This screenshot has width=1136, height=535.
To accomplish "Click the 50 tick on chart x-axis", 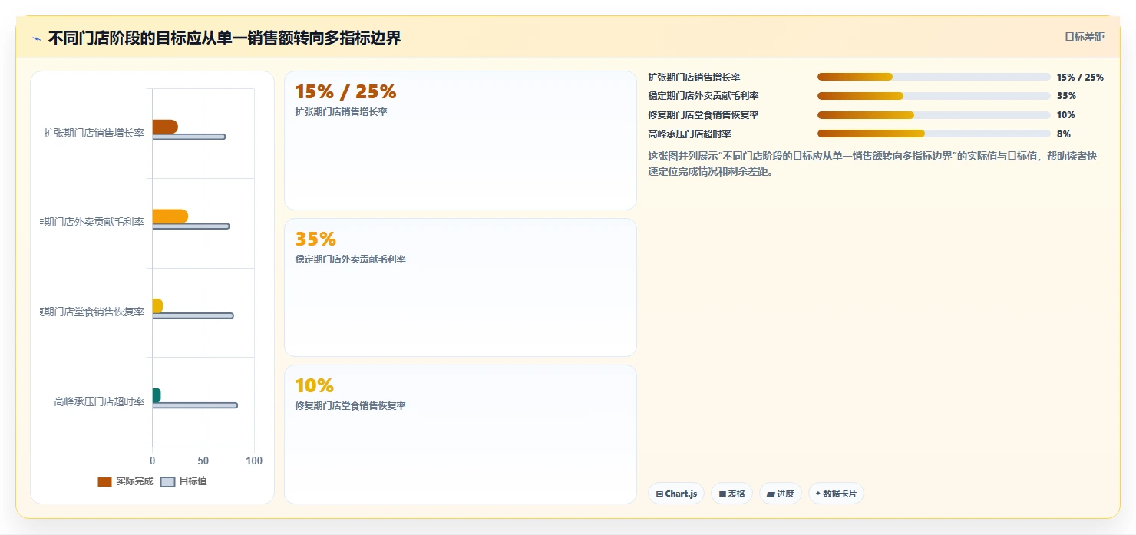I will [x=203, y=461].
